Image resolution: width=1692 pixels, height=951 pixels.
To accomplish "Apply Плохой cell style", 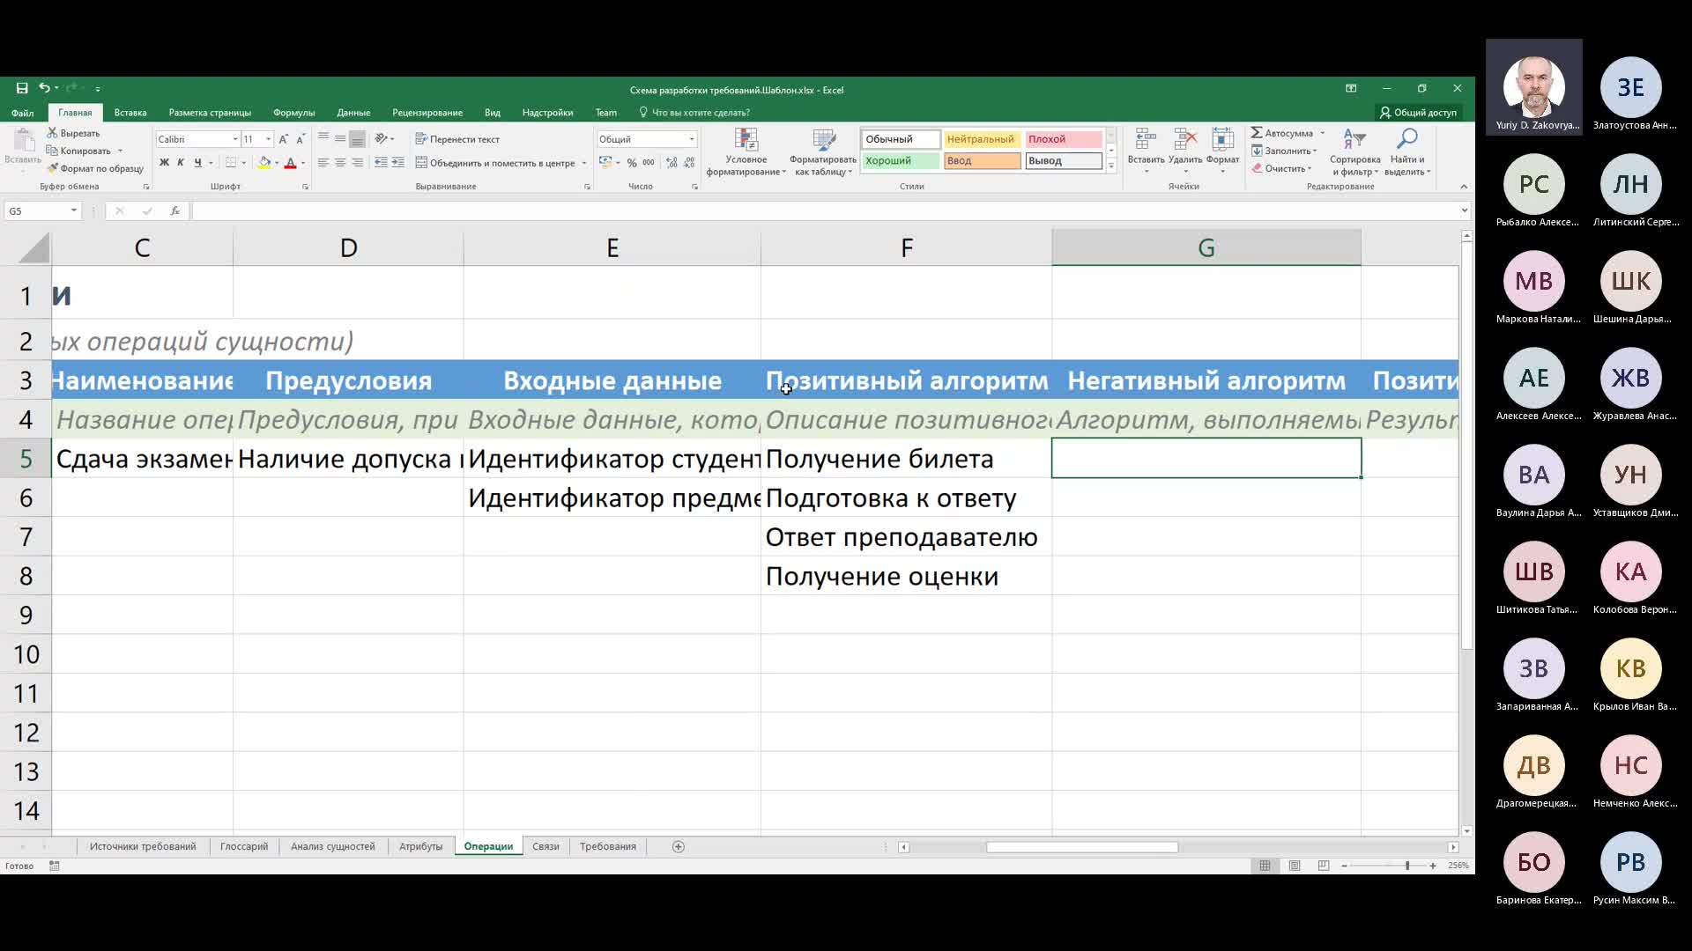I will click(x=1064, y=139).
